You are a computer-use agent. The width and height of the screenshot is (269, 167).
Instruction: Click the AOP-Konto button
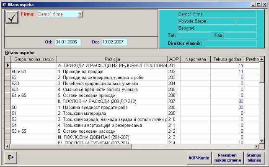click(x=199, y=158)
